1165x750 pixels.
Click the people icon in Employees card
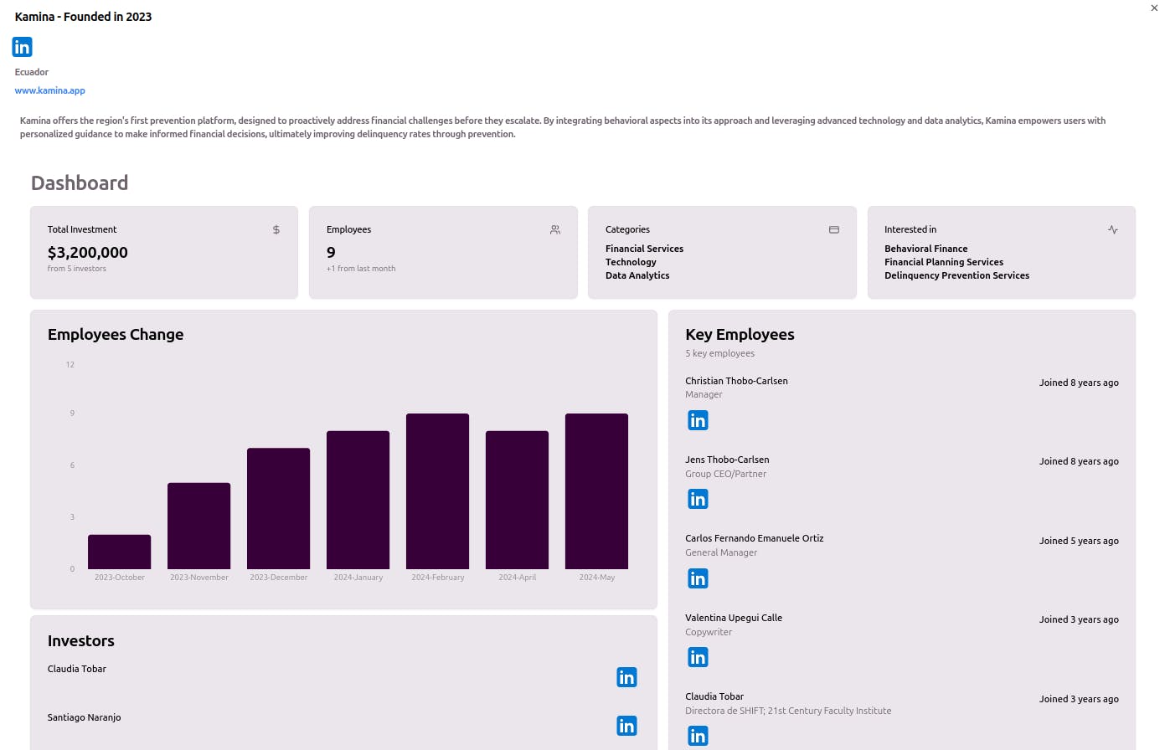[555, 229]
